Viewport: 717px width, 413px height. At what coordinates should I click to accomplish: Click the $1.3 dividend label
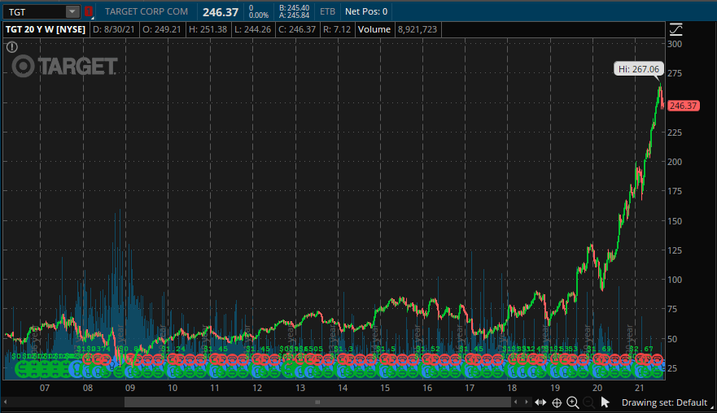(343, 349)
